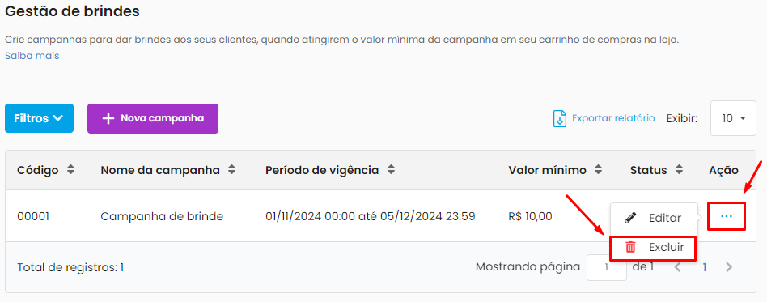
Task: Expand the Filtros dropdown
Action: coord(39,118)
